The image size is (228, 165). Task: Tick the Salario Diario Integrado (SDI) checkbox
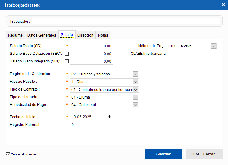coord(66,62)
